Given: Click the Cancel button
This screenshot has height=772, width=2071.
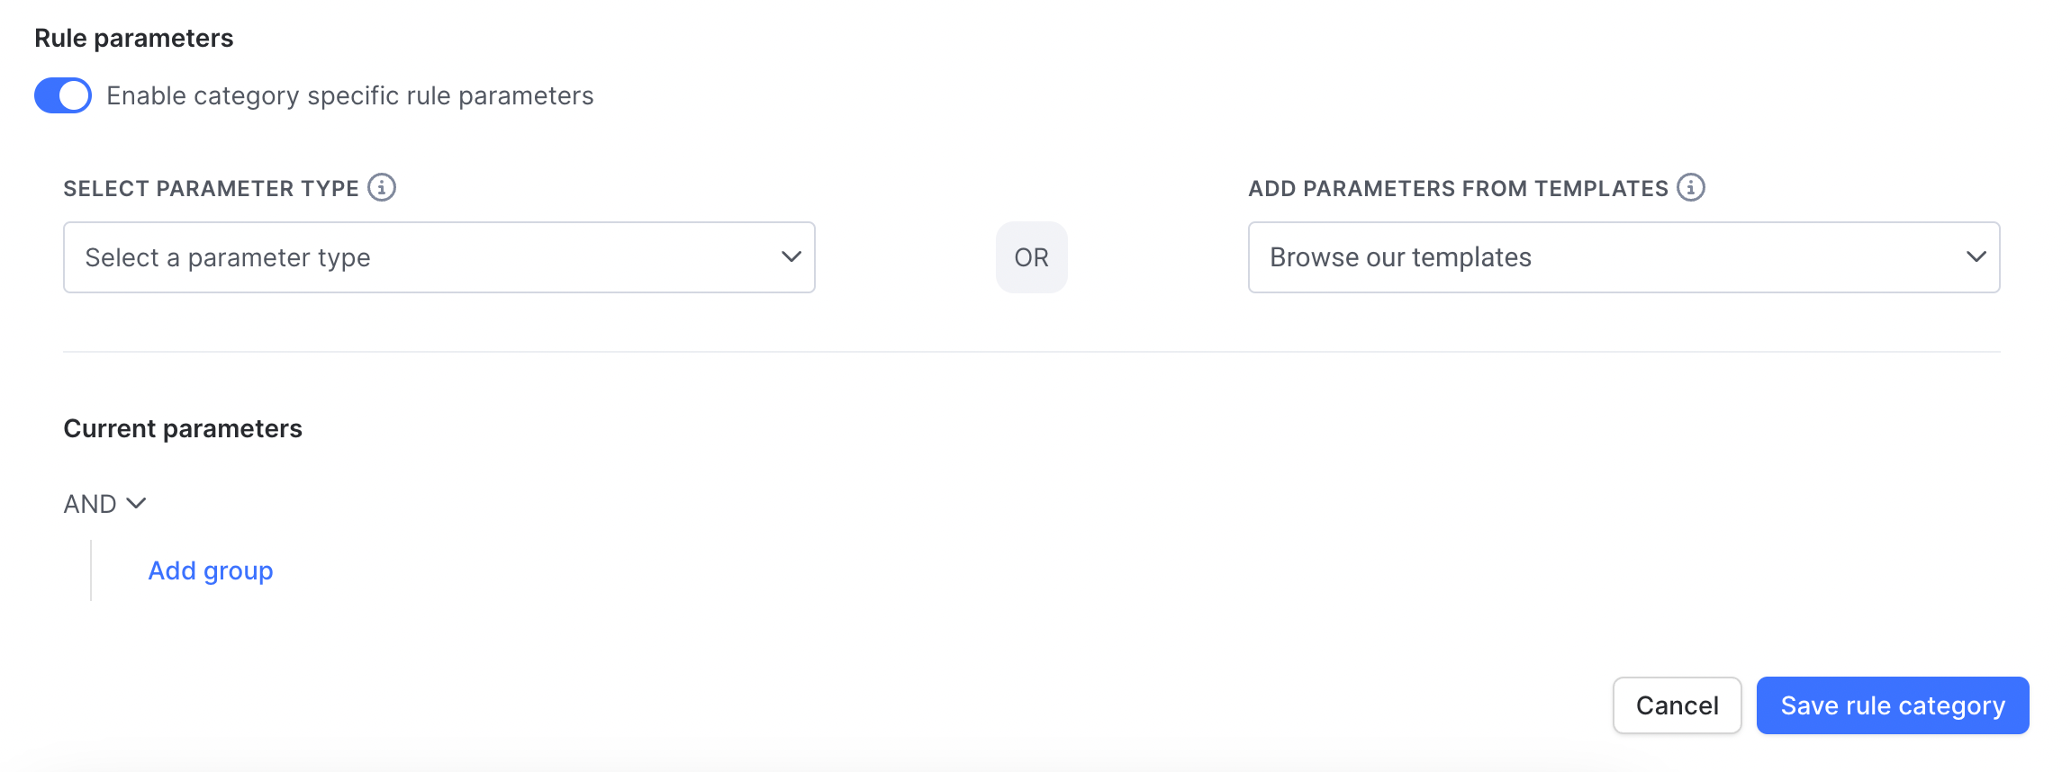Looking at the screenshot, I should coord(1677,705).
